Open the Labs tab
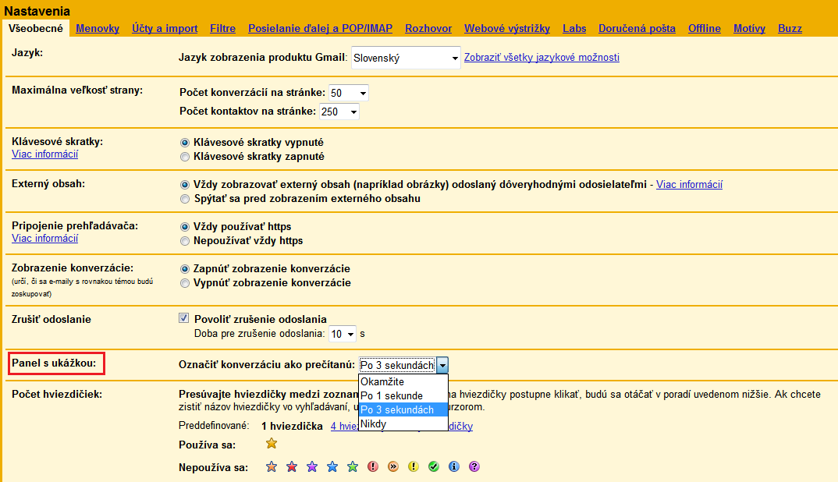The image size is (838, 482). [x=574, y=28]
